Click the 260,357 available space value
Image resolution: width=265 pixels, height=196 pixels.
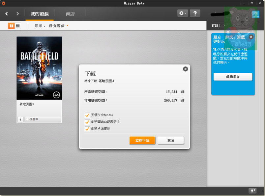coord(170,101)
